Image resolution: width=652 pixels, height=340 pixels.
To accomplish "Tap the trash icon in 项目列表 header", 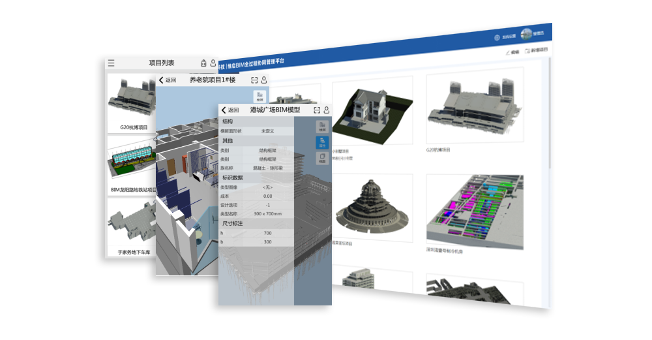I will coord(203,63).
